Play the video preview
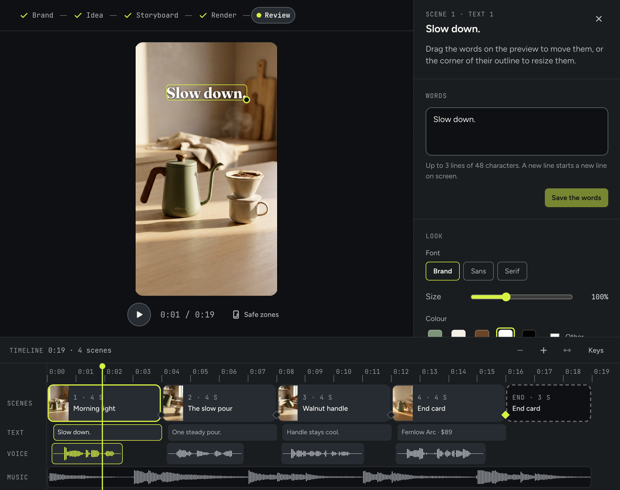 tap(139, 315)
